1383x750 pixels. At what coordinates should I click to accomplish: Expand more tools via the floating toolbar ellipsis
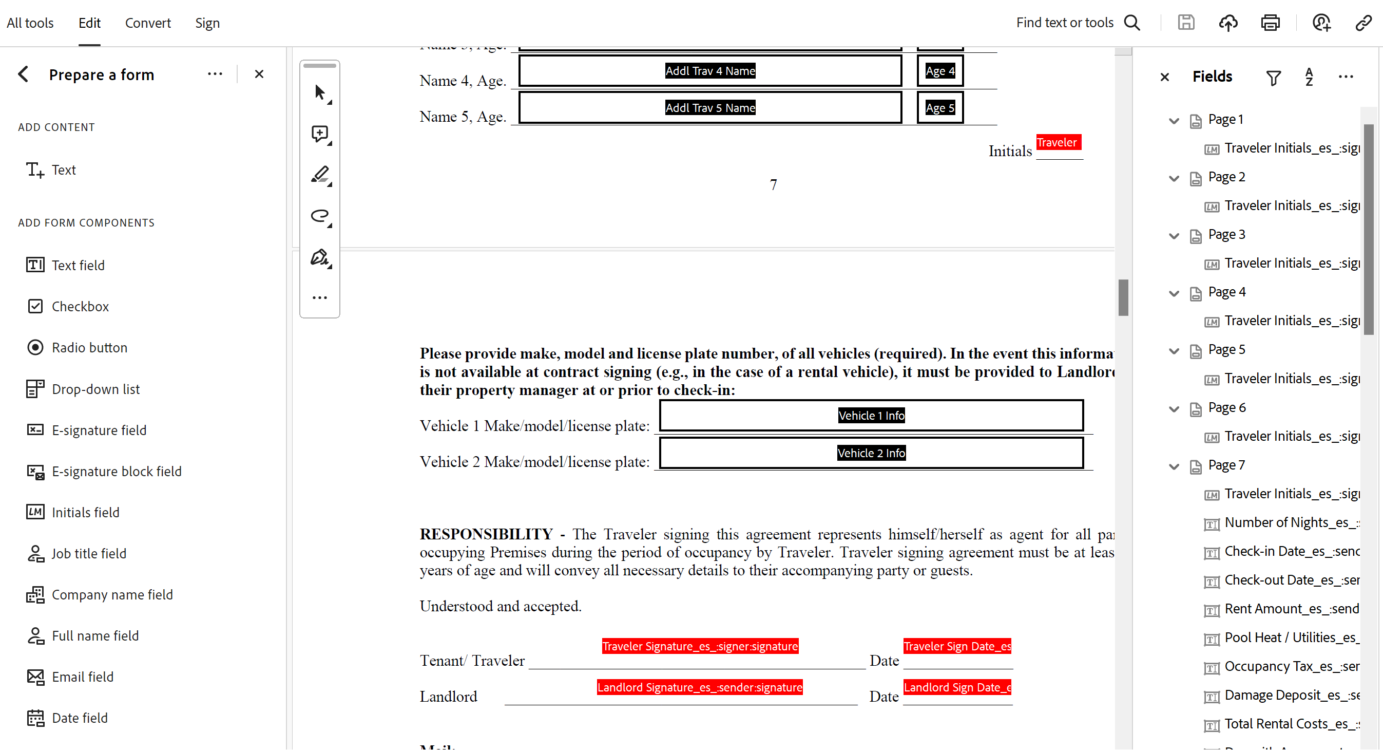click(320, 297)
